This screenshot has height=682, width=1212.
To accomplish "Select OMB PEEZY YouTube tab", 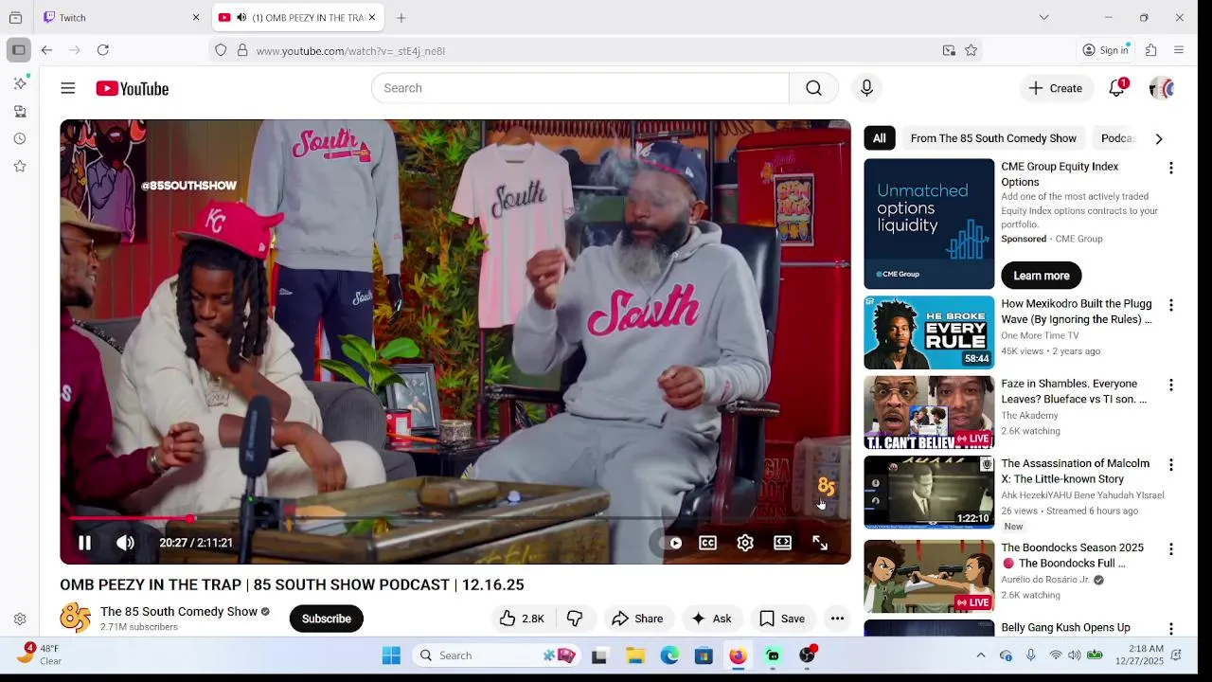I will point(297,17).
